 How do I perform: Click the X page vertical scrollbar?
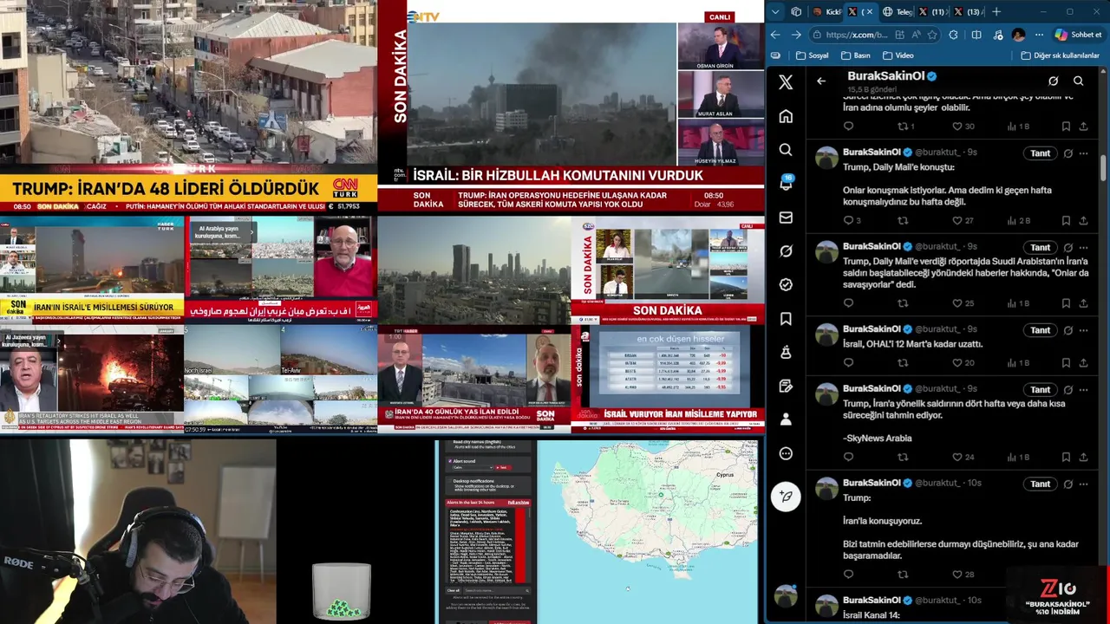point(1103,167)
